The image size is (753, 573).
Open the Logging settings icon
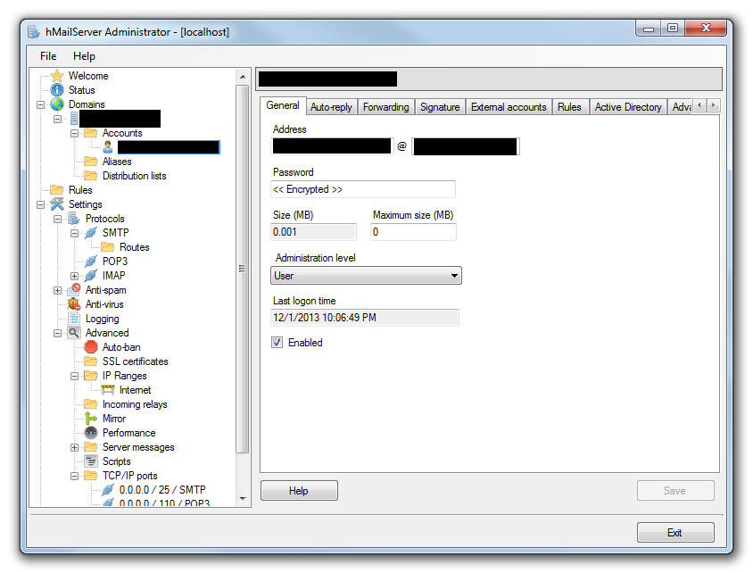coord(72,318)
